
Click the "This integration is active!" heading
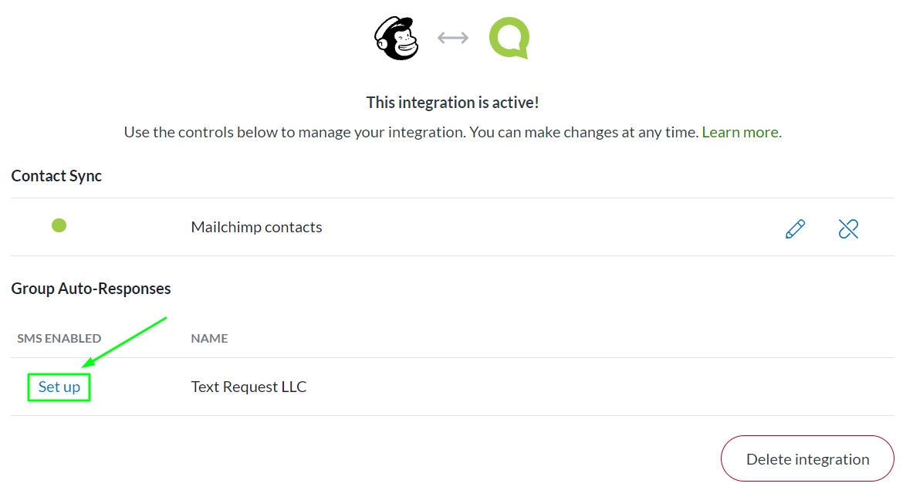[x=453, y=103]
